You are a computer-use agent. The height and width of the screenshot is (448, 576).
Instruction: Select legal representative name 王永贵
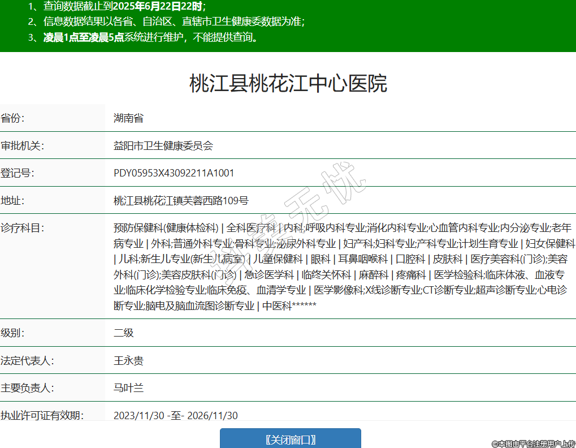coord(128,360)
